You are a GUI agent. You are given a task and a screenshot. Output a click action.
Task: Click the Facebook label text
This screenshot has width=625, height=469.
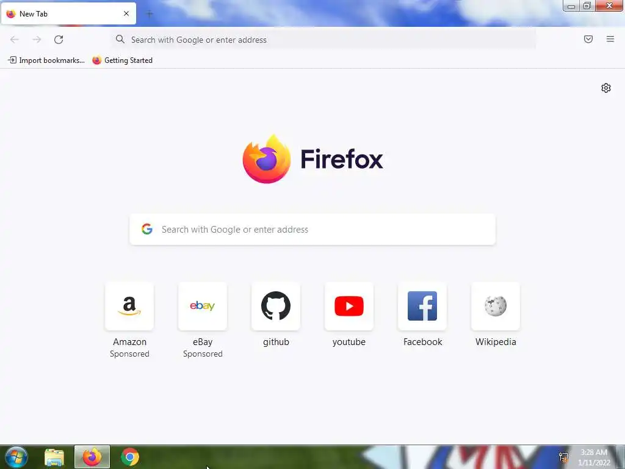422,342
